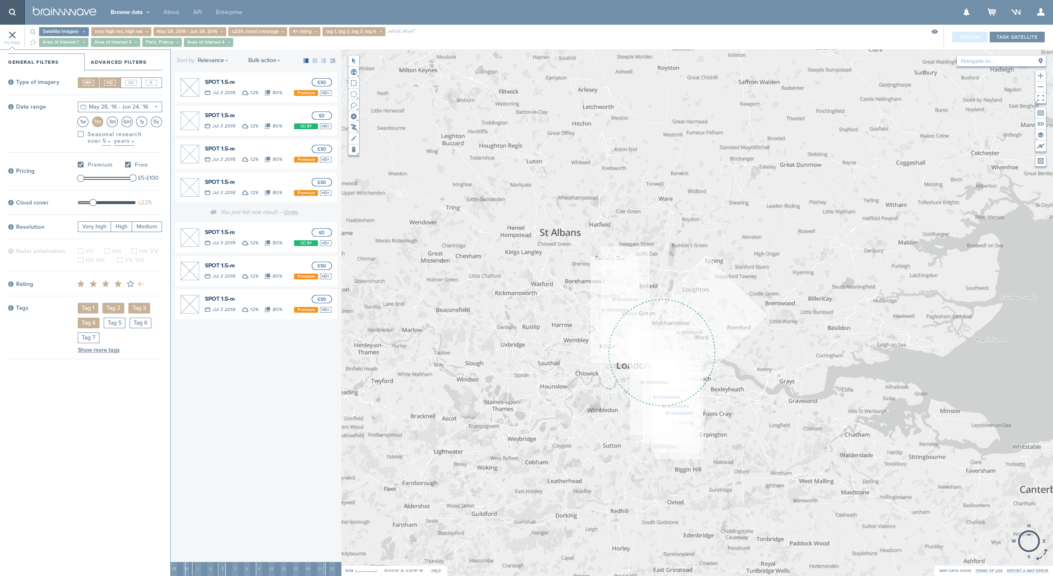Open the Sort by Relevance dropdown
Screen dimensions: 1053x576
(x=212, y=60)
